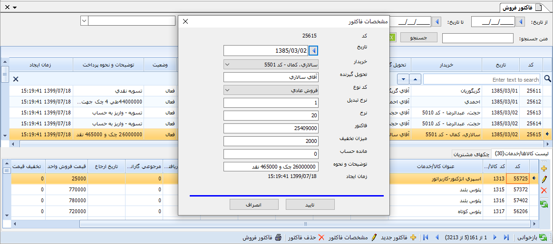This screenshot has width=553, height=244.
Task: Click the متن جستجو text field
Action: click(478, 38)
